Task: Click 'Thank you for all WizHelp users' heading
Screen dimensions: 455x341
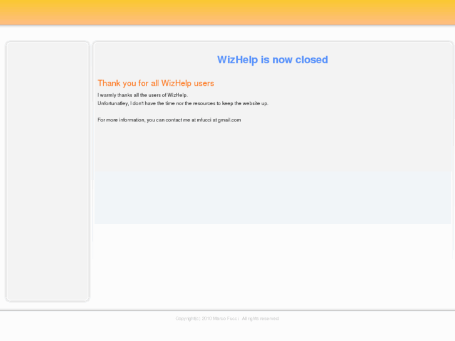Action: (156, 83)
